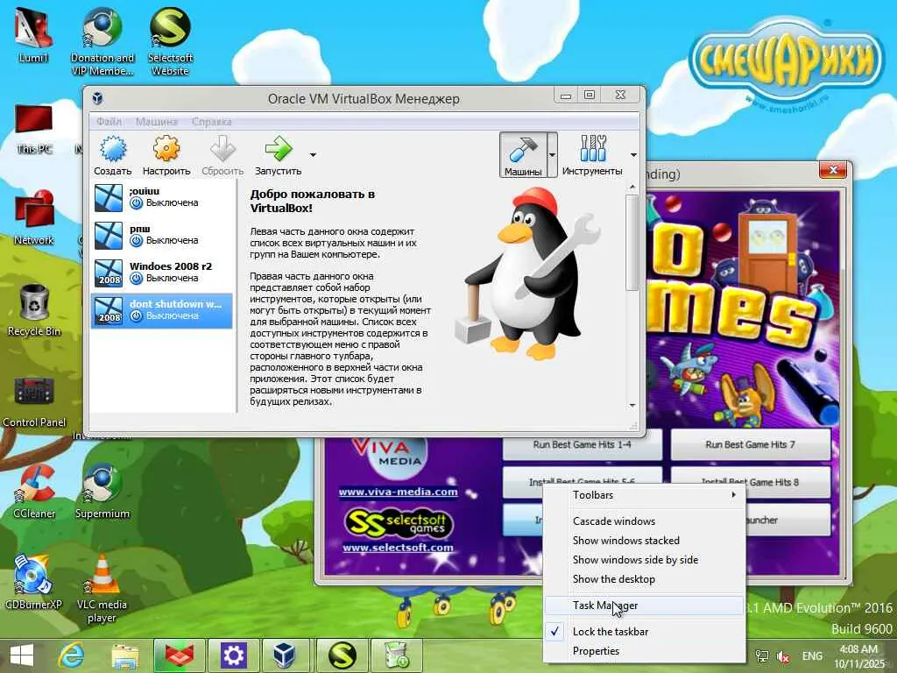This screenshot has height=673, width=897.
Task: Click Run Best Game Hits 1-4 button
Action: (x=583, y=445)
